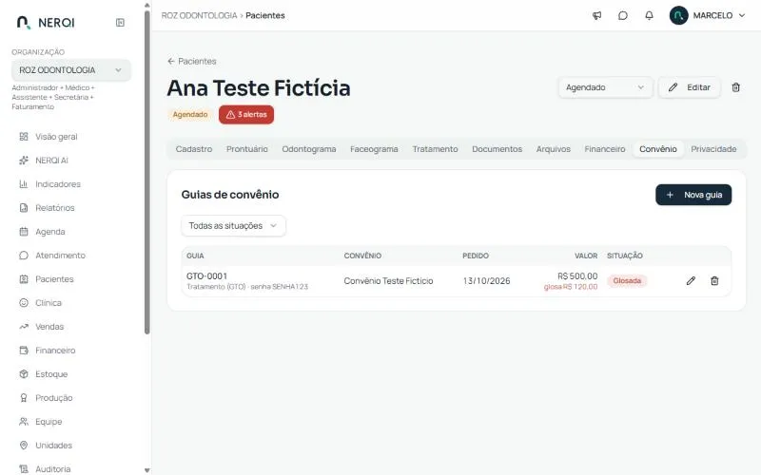Switch to Faceograma tab
The image size is (761, 475).
[374, 149]
